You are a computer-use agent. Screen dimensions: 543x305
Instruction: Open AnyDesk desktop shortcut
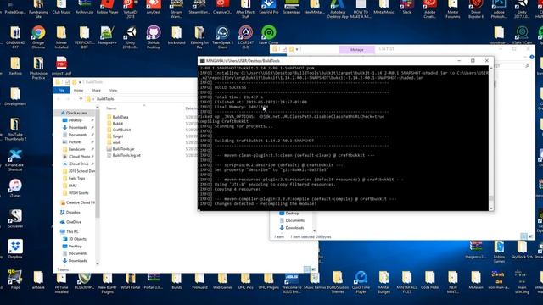[x=153, y=7]
